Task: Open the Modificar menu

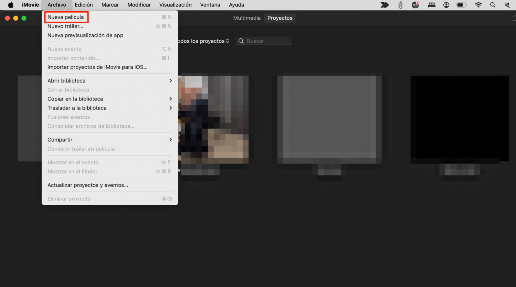Action: tap(139, 5)
